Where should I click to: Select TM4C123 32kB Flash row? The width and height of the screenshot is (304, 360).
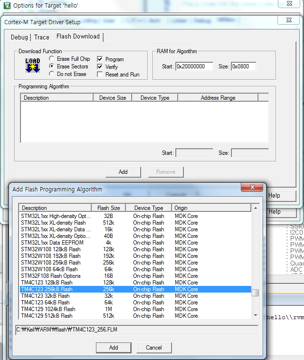point(135,296)
